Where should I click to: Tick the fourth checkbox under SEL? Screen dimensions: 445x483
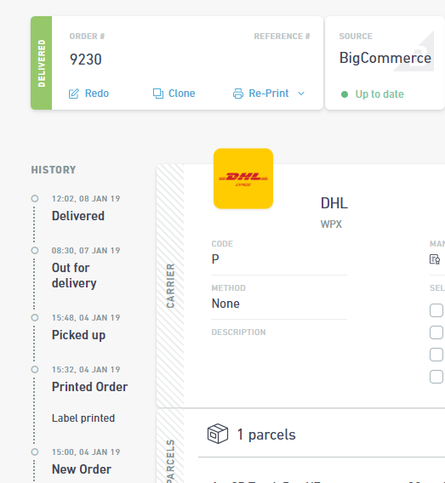coord(436,377)
